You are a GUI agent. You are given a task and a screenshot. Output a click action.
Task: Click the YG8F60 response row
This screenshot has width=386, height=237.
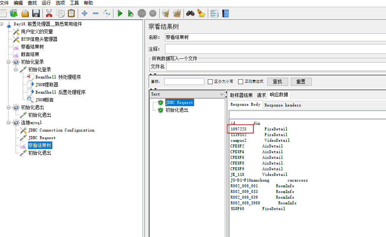258,209
